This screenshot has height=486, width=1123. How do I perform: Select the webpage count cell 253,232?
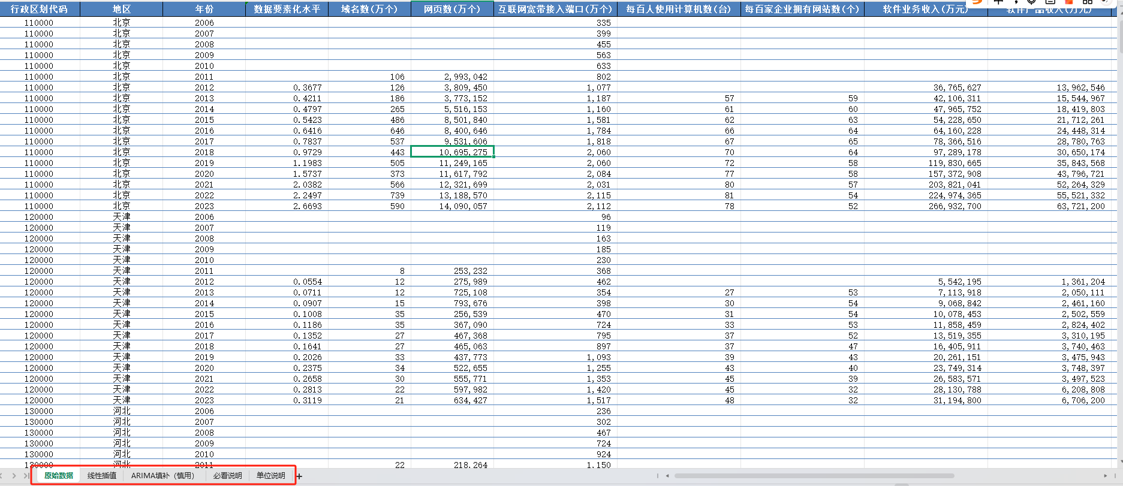click(452, 271)
